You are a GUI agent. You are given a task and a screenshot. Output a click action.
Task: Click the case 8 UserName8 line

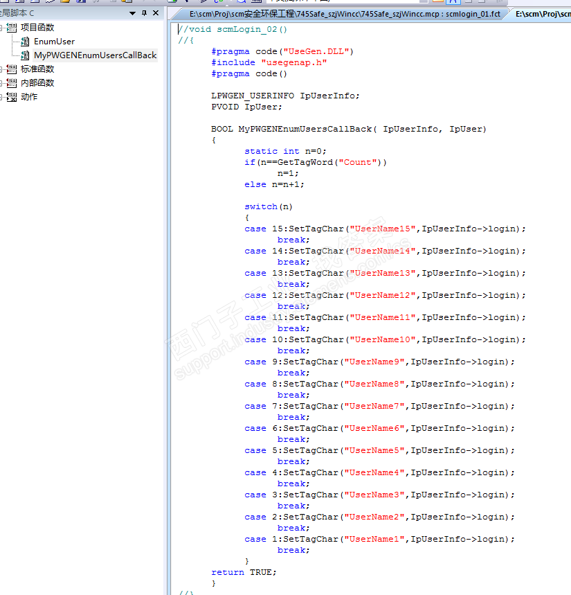click(x=379, y=384)
